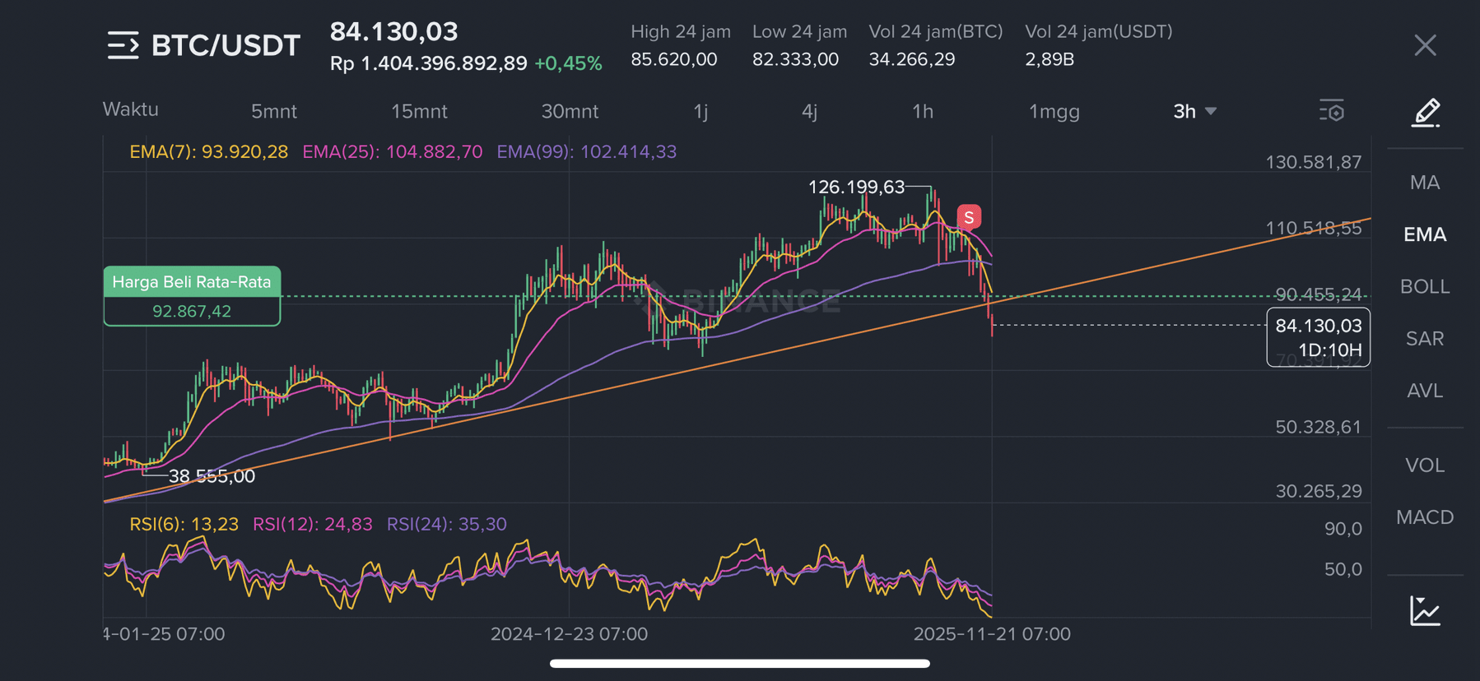Tap the 50.328,61 price axis label
This screenshot has width=1480, height=681.
(x=1318, y=428)
